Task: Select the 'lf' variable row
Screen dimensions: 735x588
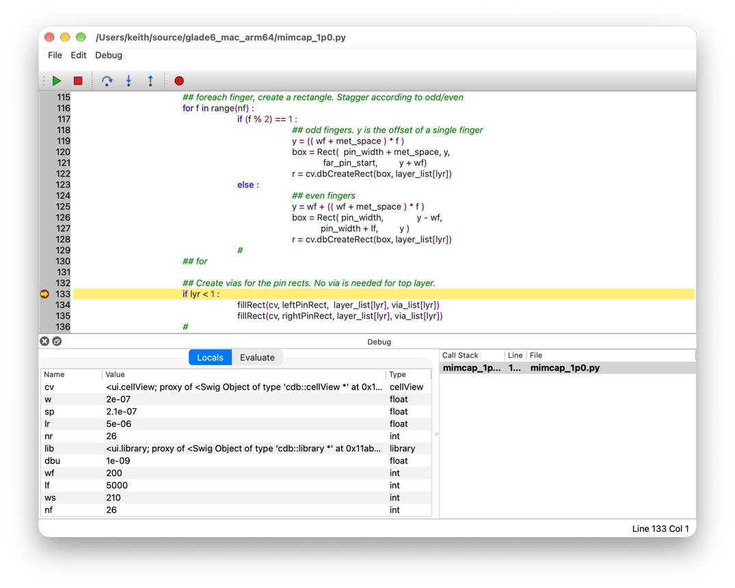Action: [x=237, y=485]
